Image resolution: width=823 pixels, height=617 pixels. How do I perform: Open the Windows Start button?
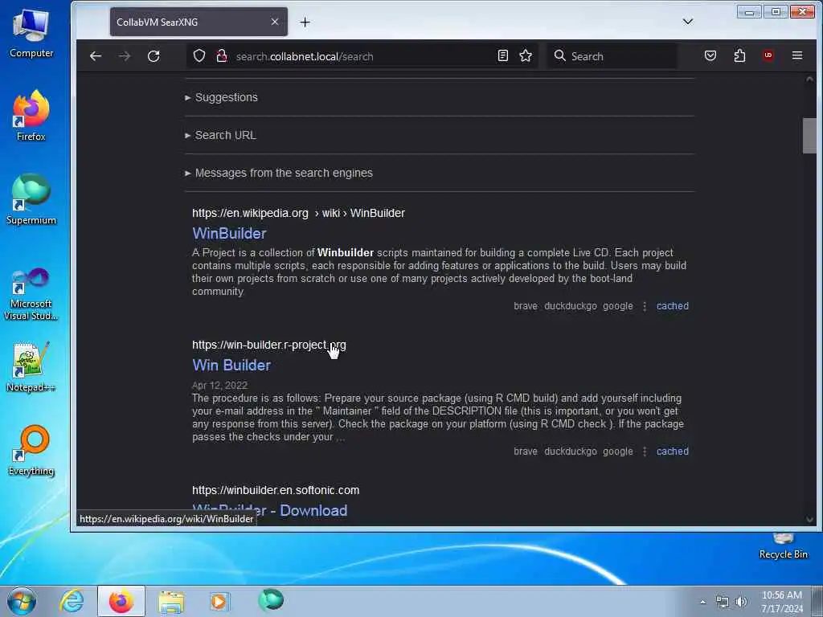coord(22,601)
